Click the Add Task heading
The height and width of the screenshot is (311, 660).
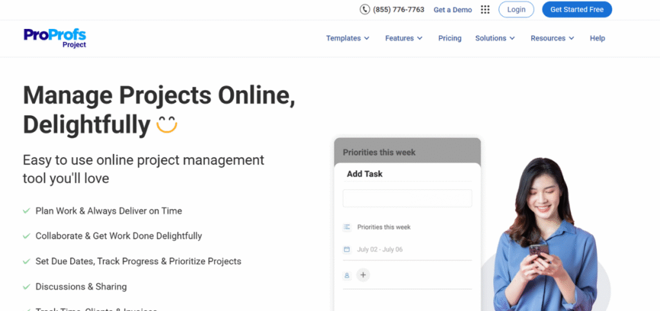(365, 174)
